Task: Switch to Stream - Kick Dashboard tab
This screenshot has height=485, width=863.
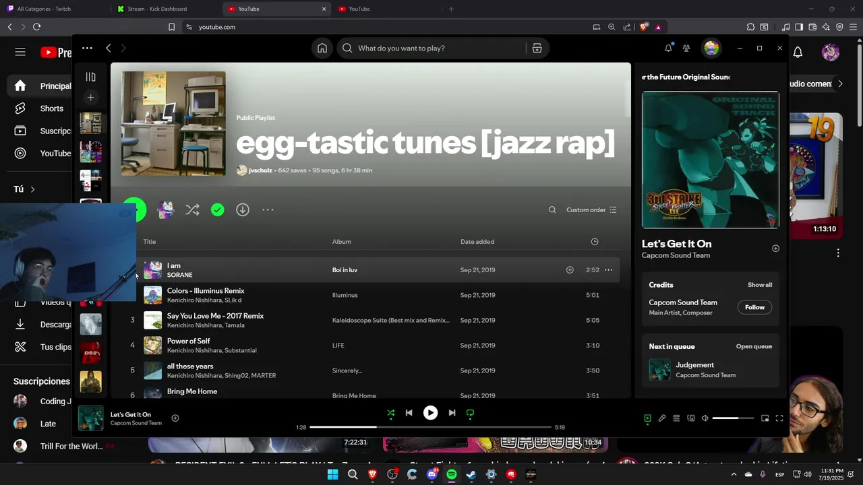Action: click(x=166, y=9)
